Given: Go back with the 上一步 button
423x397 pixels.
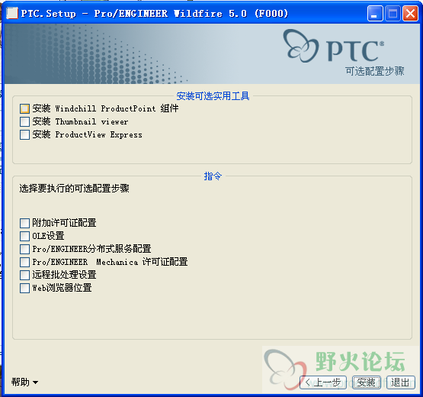Looking at the screenshot, I should coord(323,382).
